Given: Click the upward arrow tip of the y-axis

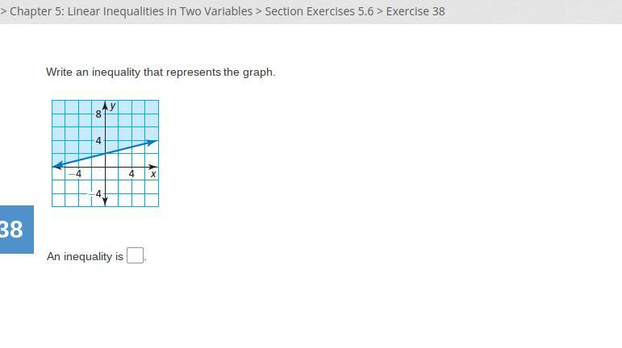Looking at the screenshot, I should coord(105,104).
